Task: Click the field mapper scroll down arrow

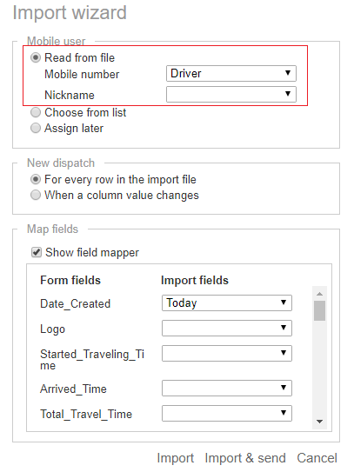Action: pos(320,422)
